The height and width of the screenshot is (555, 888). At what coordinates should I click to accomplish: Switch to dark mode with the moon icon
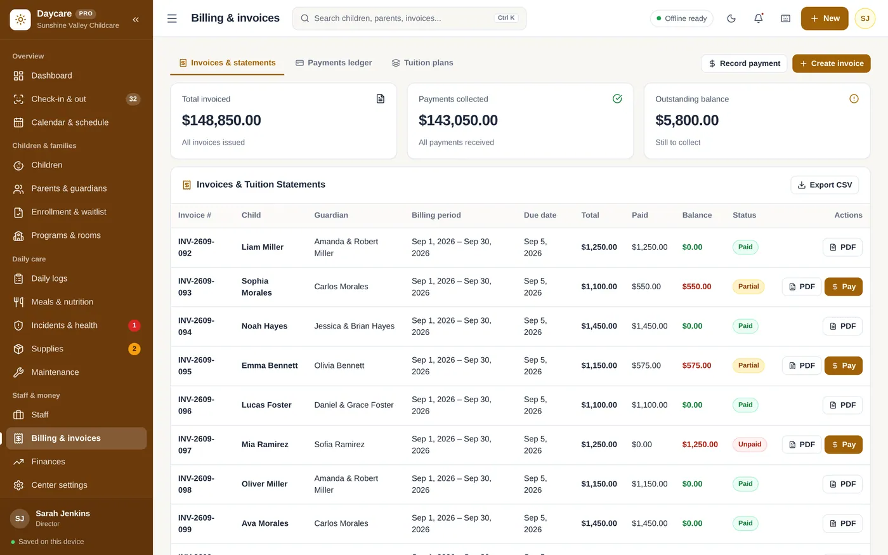(x=731, y=18)
